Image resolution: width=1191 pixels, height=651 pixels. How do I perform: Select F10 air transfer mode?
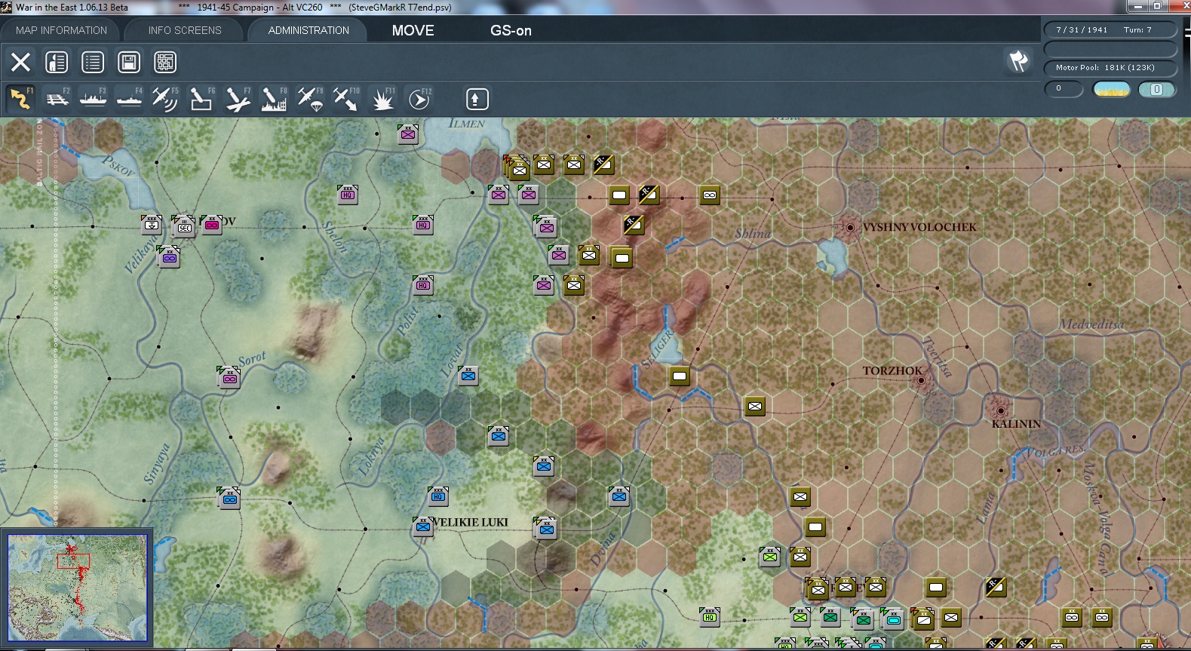click(346, 99)
